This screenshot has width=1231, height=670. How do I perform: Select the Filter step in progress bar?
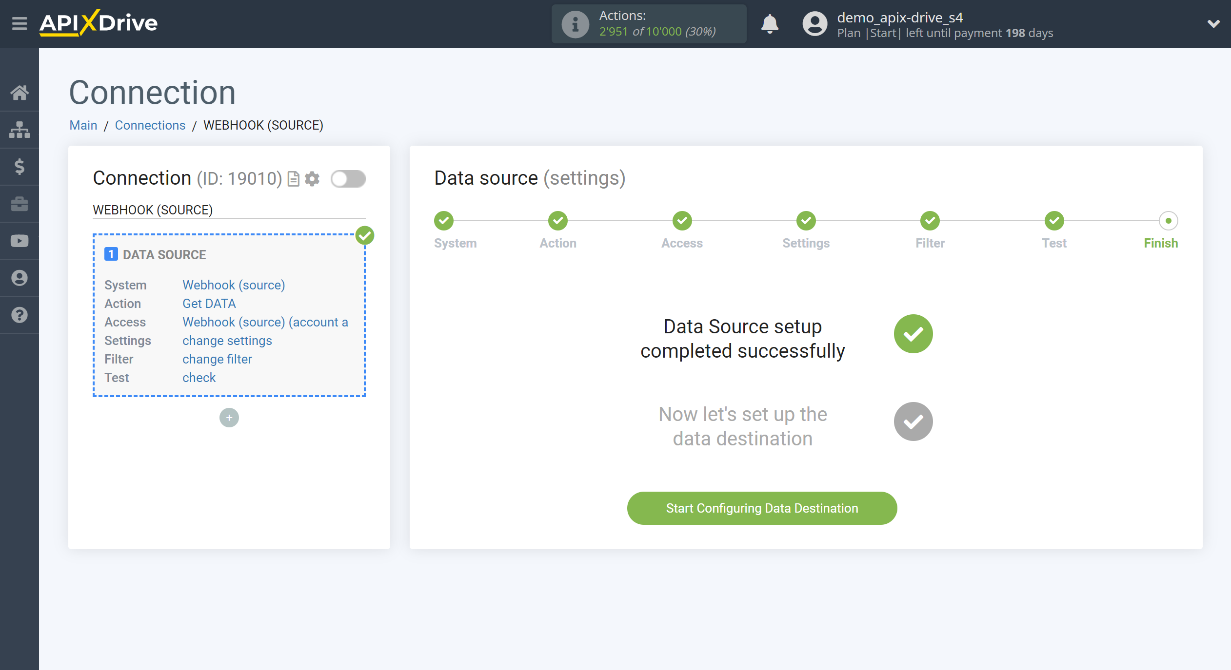(931, 220)
